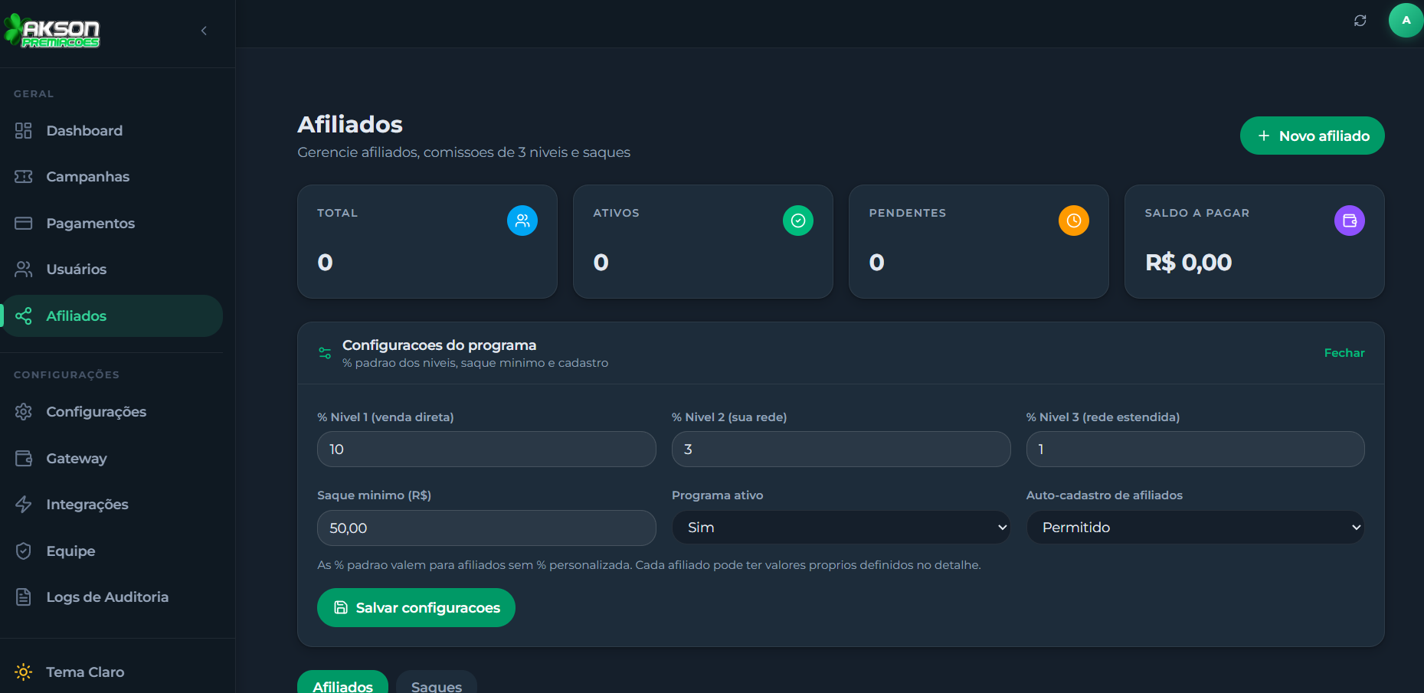
Task: Click the R$ 0,00 balance value
Action: point(1188,263)
